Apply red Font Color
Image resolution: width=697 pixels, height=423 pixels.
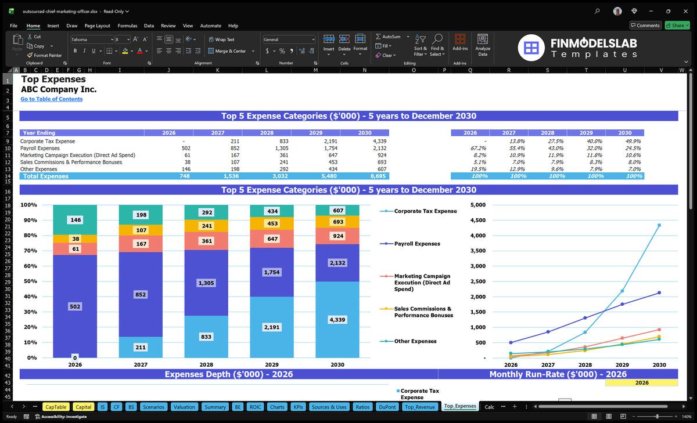pos(140,51)
